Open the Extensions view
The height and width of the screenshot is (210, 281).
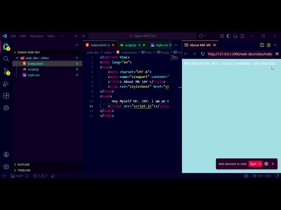coord(6,96)
